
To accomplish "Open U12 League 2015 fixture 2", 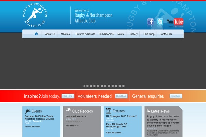I will [122, 116].
